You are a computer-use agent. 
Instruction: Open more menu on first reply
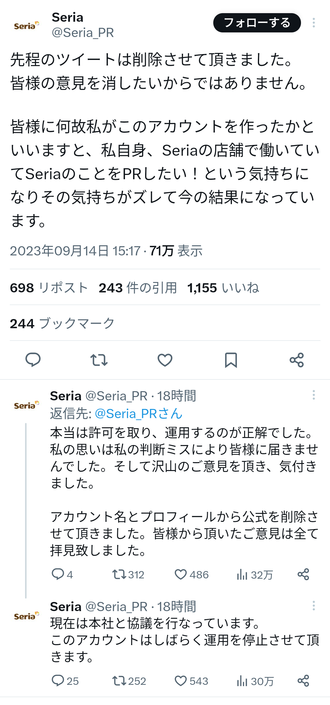click(313, 395)
